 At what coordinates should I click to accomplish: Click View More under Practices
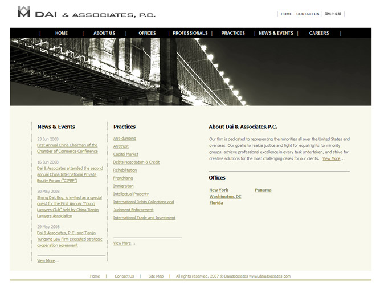tap(122, 243)
